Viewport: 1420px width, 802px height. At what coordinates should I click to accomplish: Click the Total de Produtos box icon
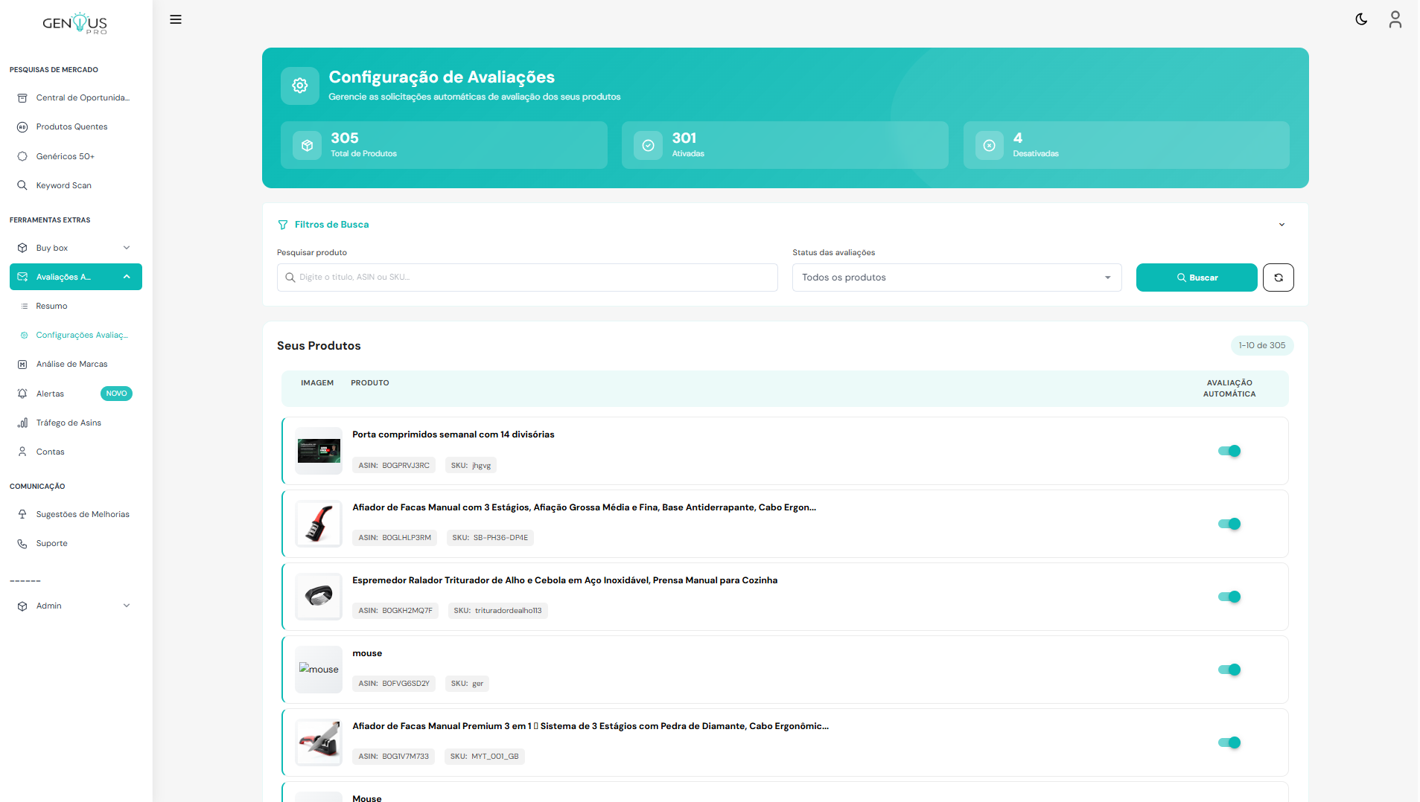(x=307, y=146)
